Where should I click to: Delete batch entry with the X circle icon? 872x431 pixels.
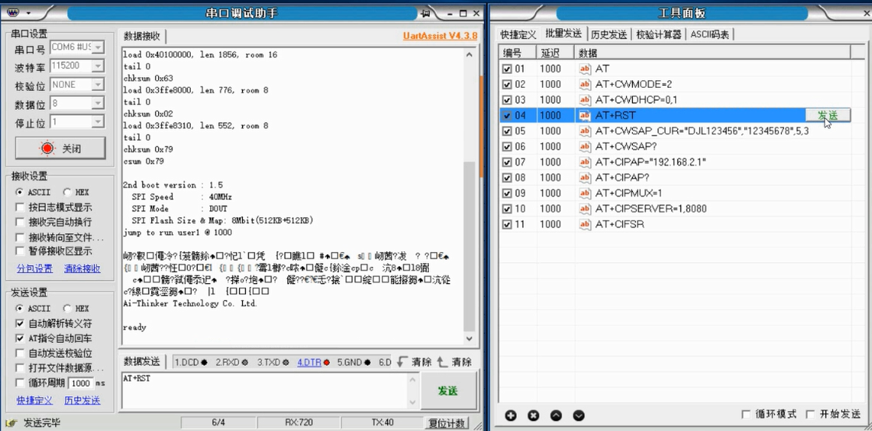(533, 415)
